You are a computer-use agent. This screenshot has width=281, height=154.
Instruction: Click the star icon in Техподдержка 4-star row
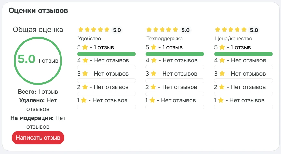click(154, 60)
